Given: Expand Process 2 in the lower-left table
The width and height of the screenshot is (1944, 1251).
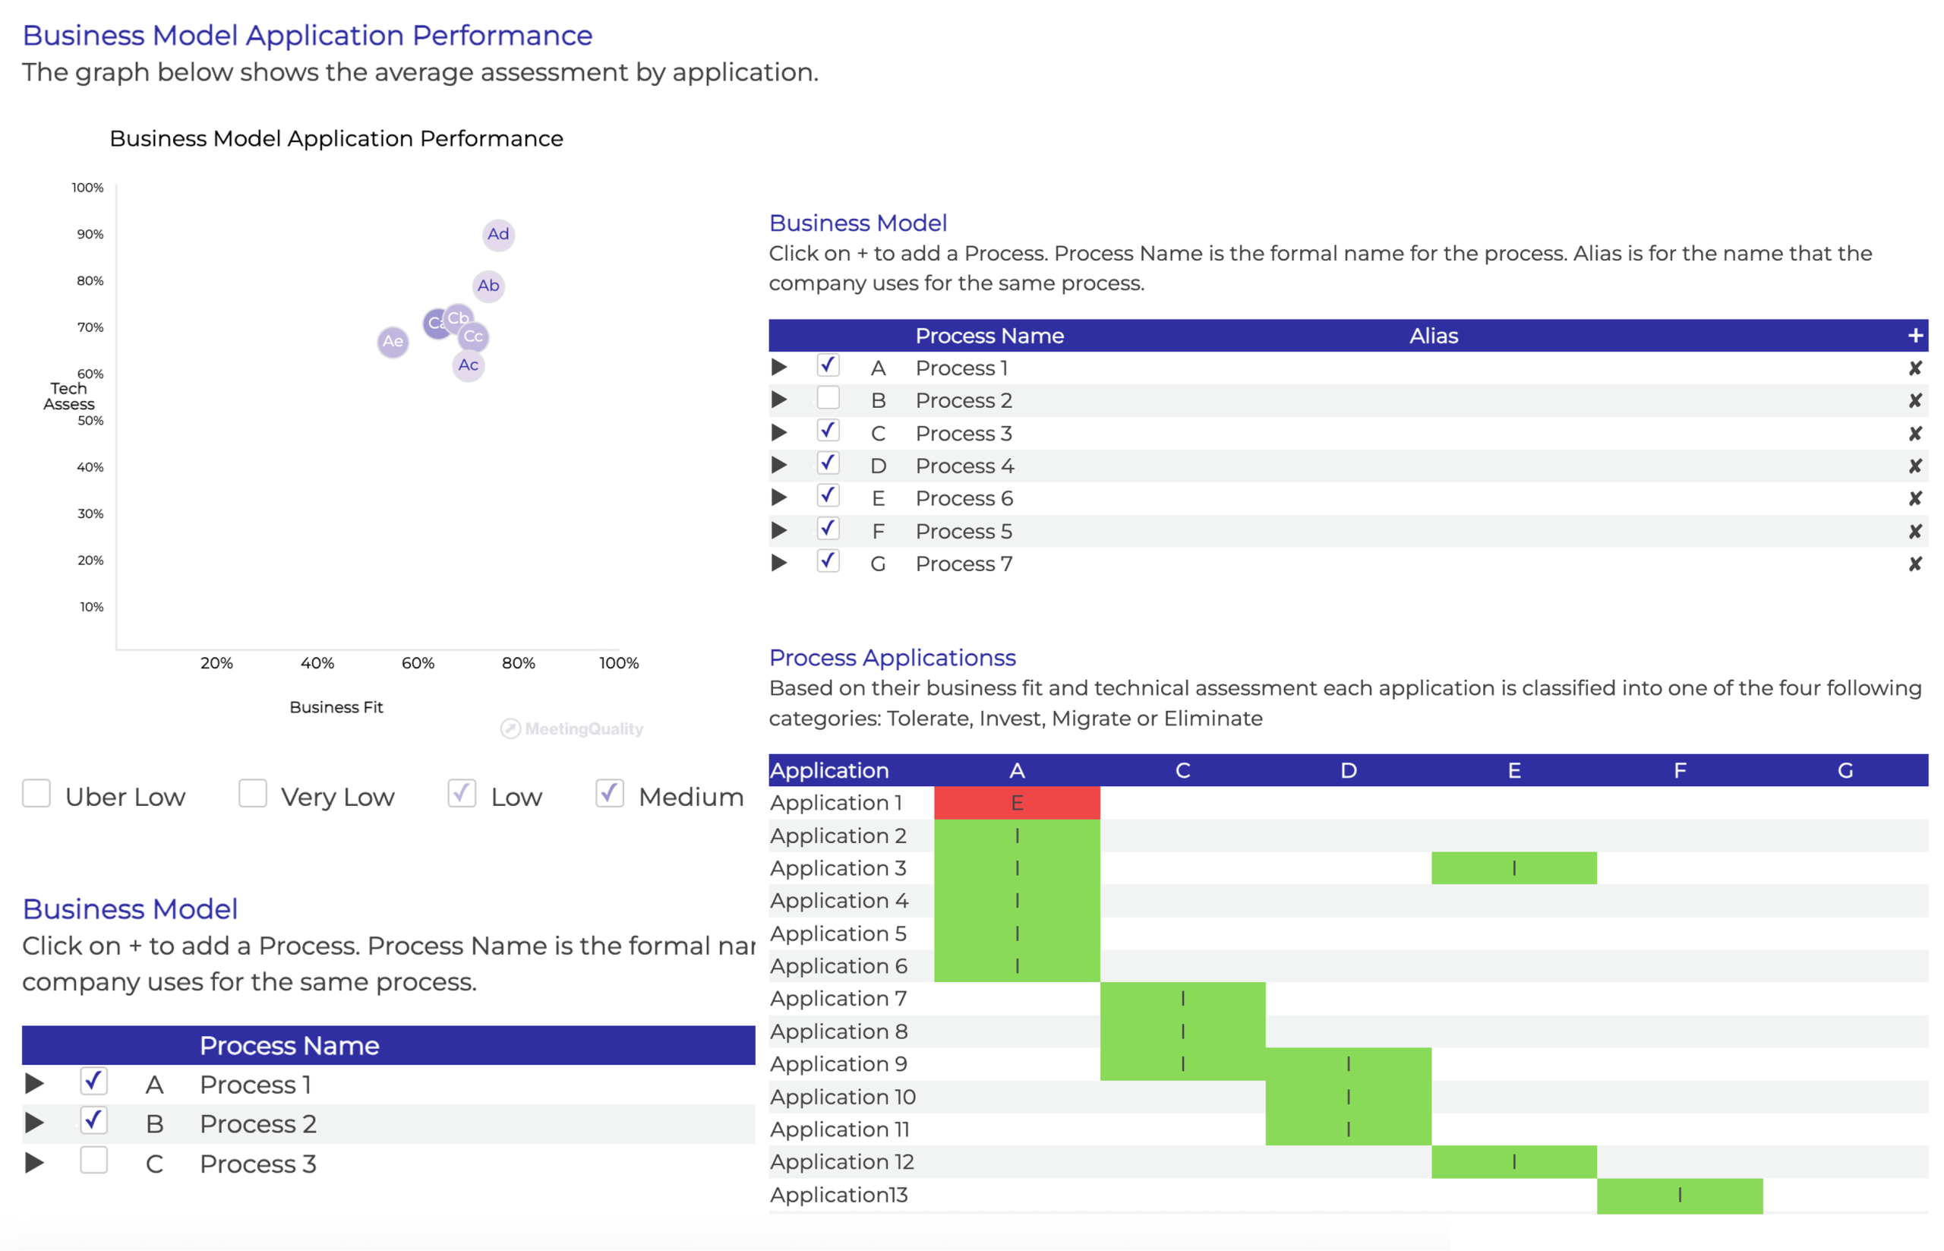Looking at the screenshot, I should point(34,1123).
